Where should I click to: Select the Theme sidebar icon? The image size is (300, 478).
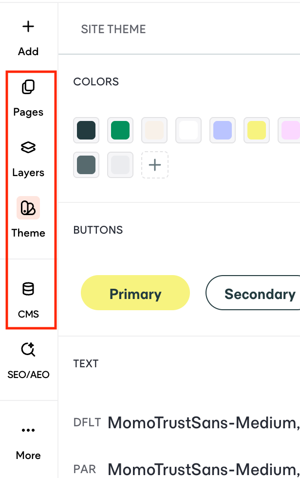click(x=28, y=217)
